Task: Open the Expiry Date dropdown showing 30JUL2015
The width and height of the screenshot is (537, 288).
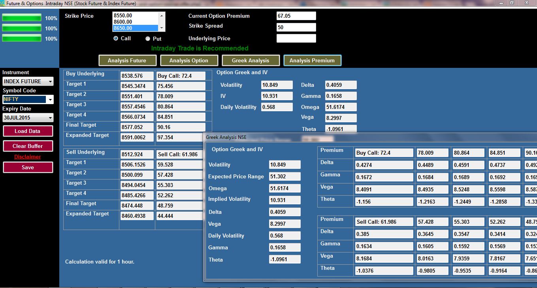Action: 28,118
